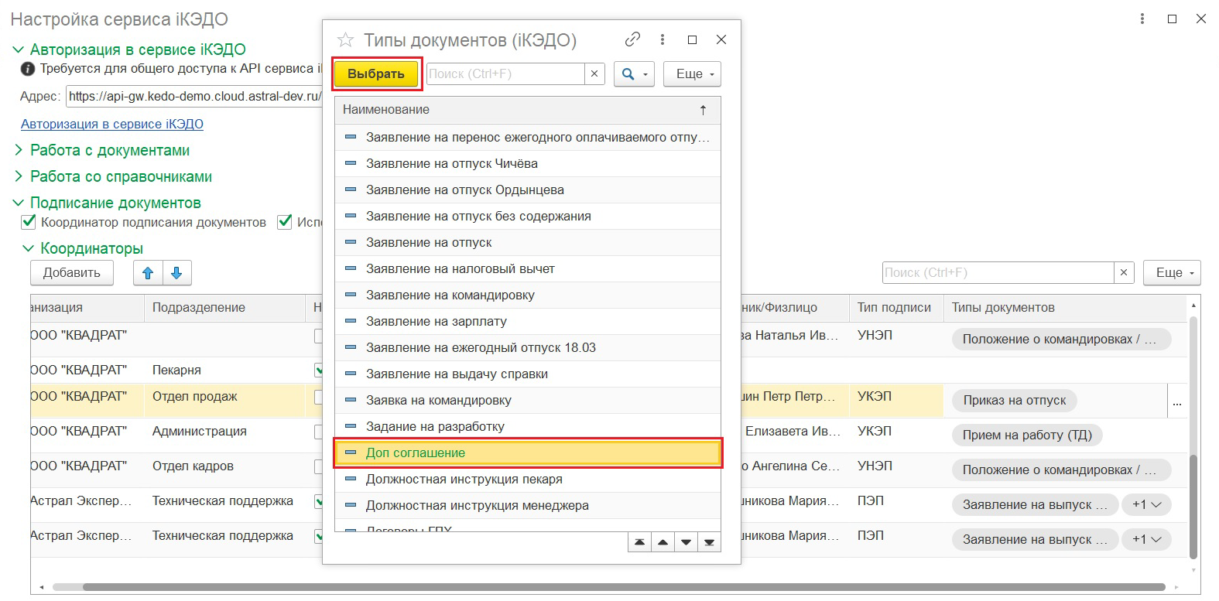Open the dialog's three-dot options menu
This screenshot has width=1219, height=601.
coord(663,39)
